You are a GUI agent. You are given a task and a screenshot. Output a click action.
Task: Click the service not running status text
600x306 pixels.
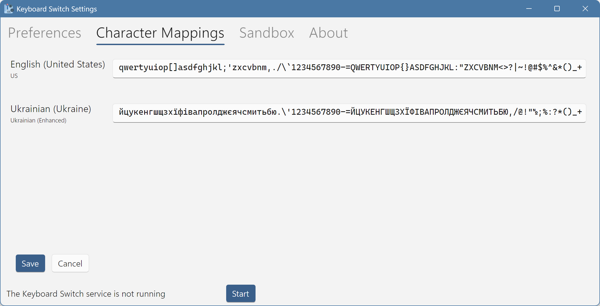point(86,294)
